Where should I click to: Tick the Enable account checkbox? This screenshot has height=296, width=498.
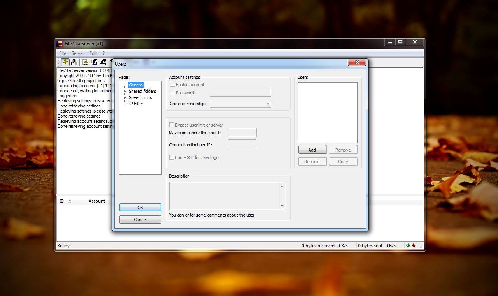172,85
